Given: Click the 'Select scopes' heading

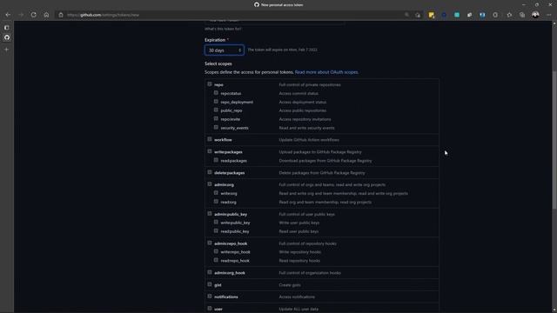Looking at the screenshot, I should (x=218, y=63).
